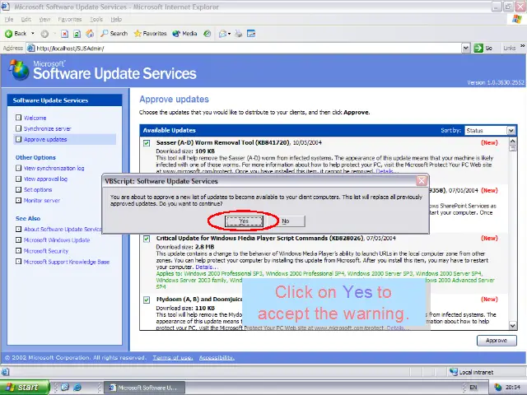Uncheck the Sasser Worm Removal Tool update
The width and height of the screenshot is (527, 395).
pyautogui.click(x=147, y=143)
